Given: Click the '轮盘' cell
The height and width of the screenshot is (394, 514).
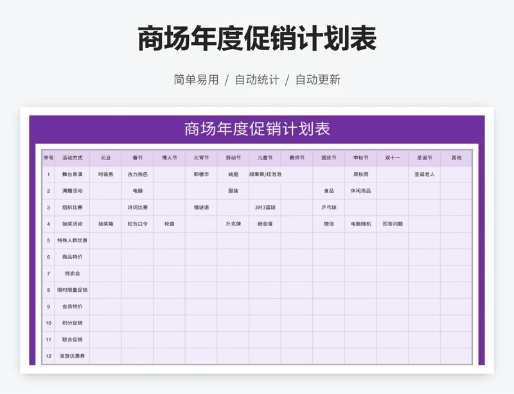Looking at the screenshot, I should (x=170, y=224).
